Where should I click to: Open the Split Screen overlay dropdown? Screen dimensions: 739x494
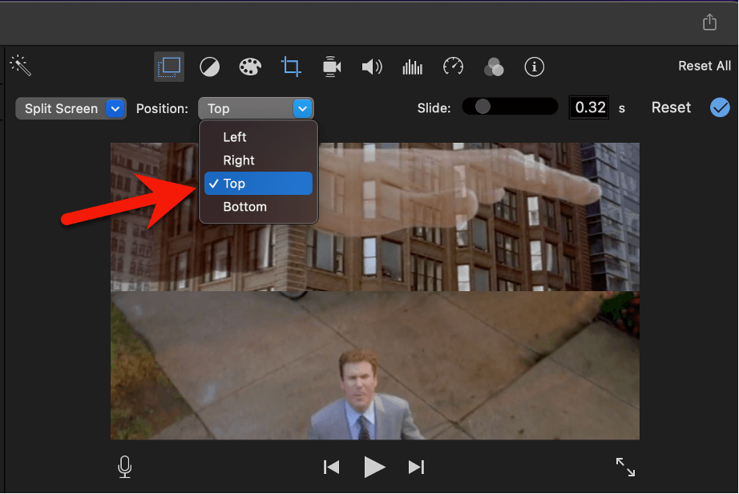tap(71, 108)
